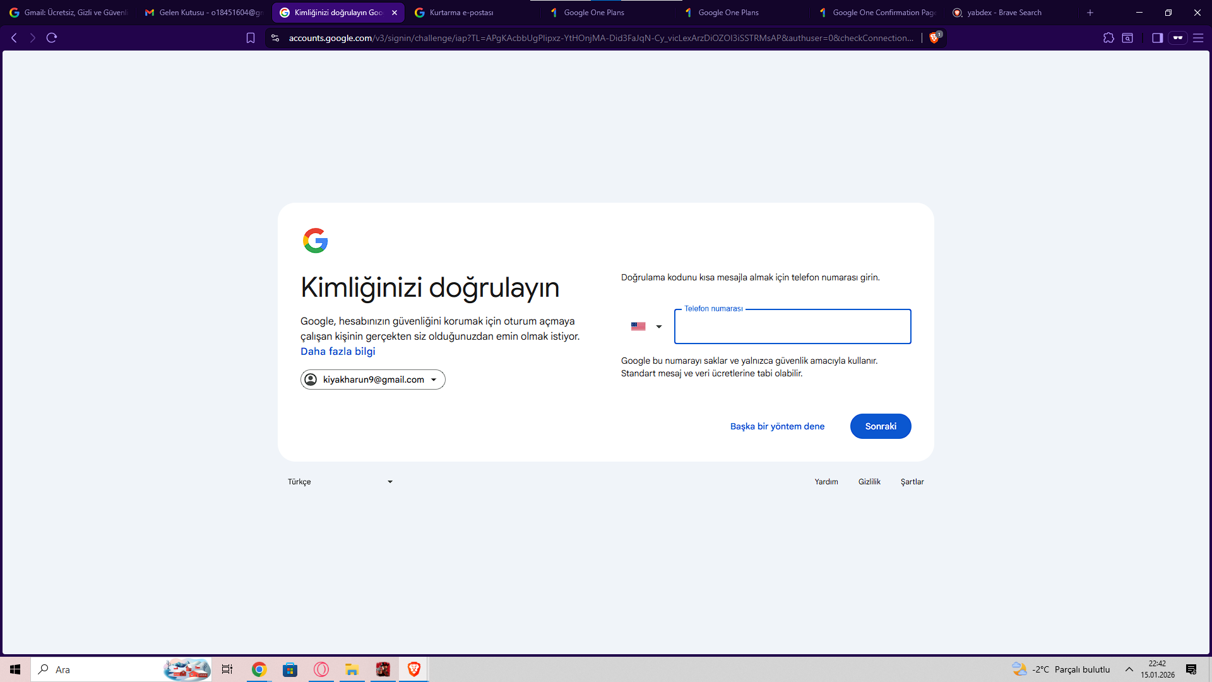Open the Brave hamburger main menu
Viewport: 1212px width, 682px height.
click(1198, 38)
